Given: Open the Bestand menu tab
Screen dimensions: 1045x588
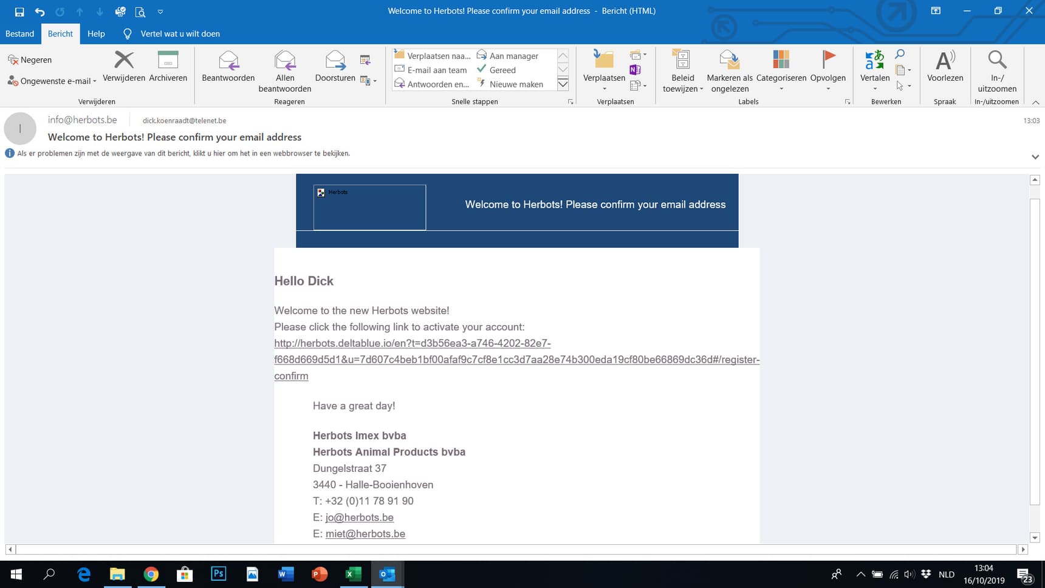Looking at the screenshot, I should [19, 33].
